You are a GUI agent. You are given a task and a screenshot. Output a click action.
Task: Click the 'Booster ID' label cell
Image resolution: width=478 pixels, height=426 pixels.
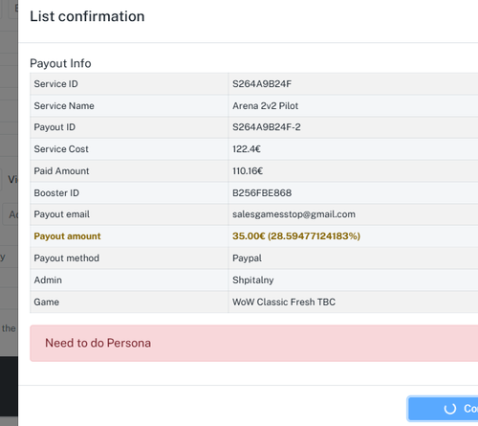(129, 192)
